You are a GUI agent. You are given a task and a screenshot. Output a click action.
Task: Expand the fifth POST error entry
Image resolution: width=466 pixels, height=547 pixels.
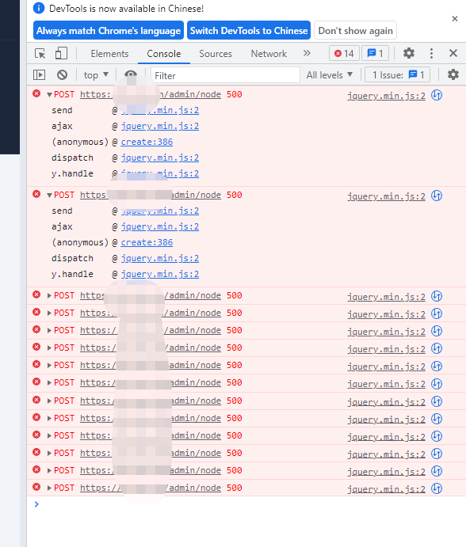click(x=50, y=330)
